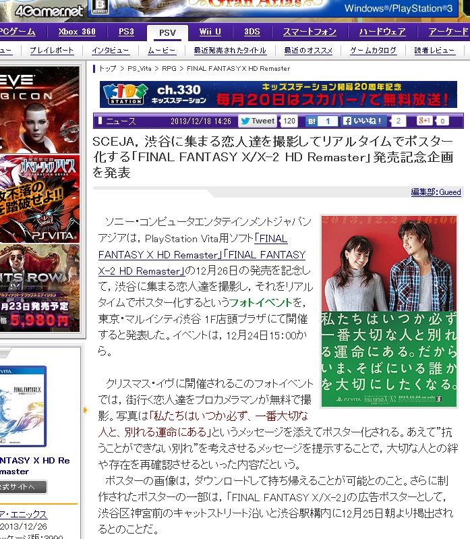Open the EVE Rubicon sidebar ad

(40, 109)
